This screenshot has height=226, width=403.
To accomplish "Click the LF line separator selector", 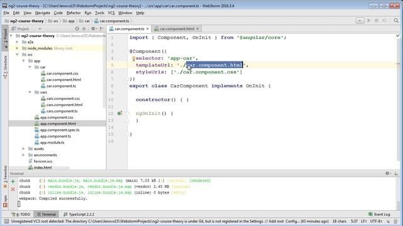I will click(364, 221).
